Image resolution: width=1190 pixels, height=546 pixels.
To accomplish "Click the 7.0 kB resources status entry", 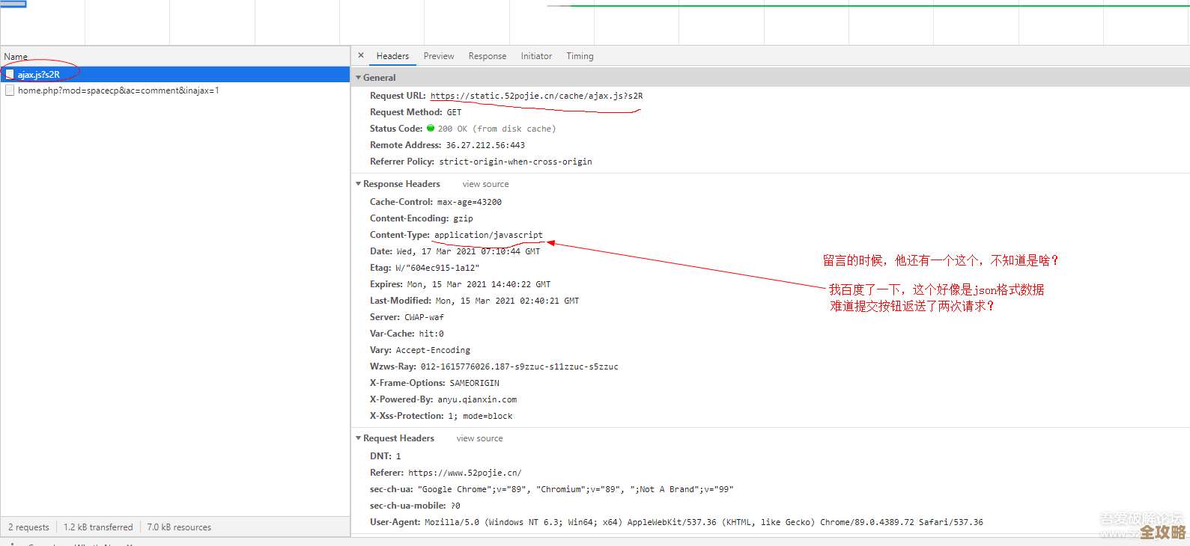I will [179, 527].
